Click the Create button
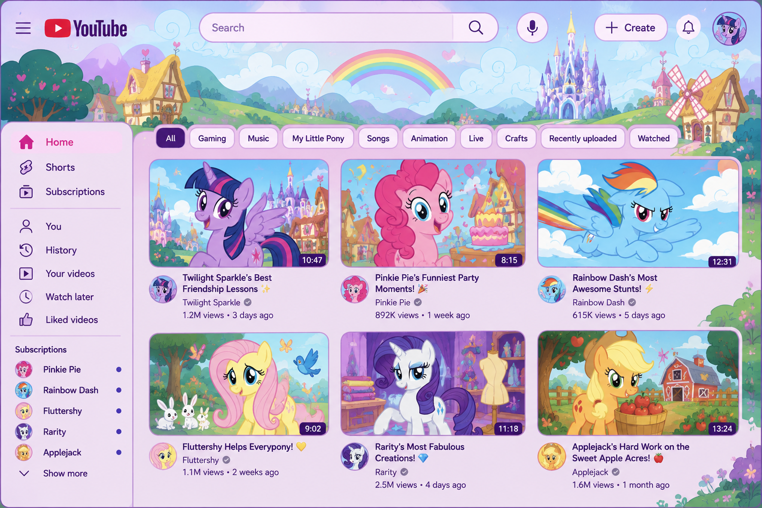 click(x=631, y=28)
